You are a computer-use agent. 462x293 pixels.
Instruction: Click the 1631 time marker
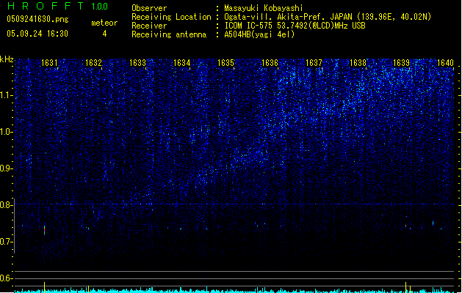49,63
